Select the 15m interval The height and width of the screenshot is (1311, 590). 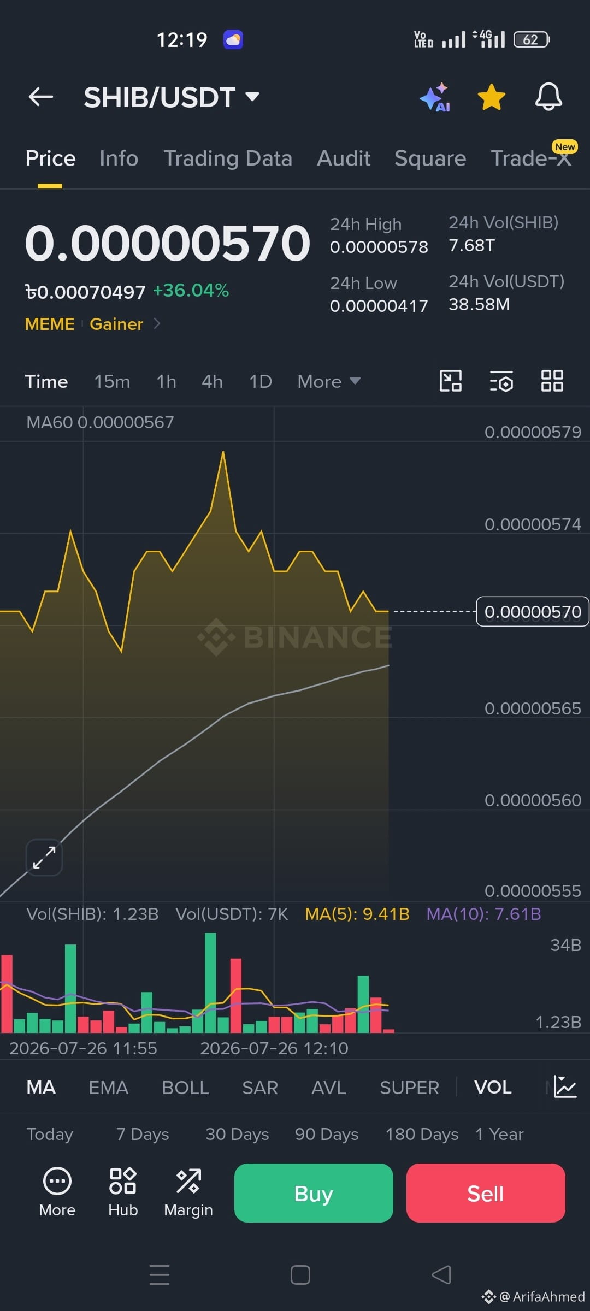(x=112, y=381)
